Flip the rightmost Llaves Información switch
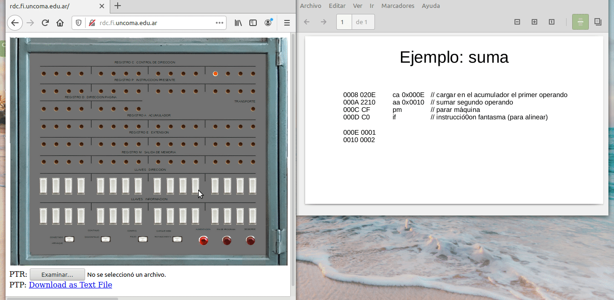 pos(253,215)
